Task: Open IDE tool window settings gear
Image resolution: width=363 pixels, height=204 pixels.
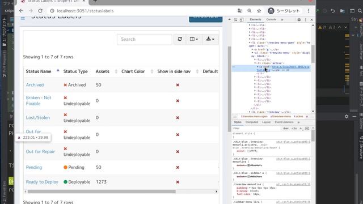Action: (x=347, y=117)
